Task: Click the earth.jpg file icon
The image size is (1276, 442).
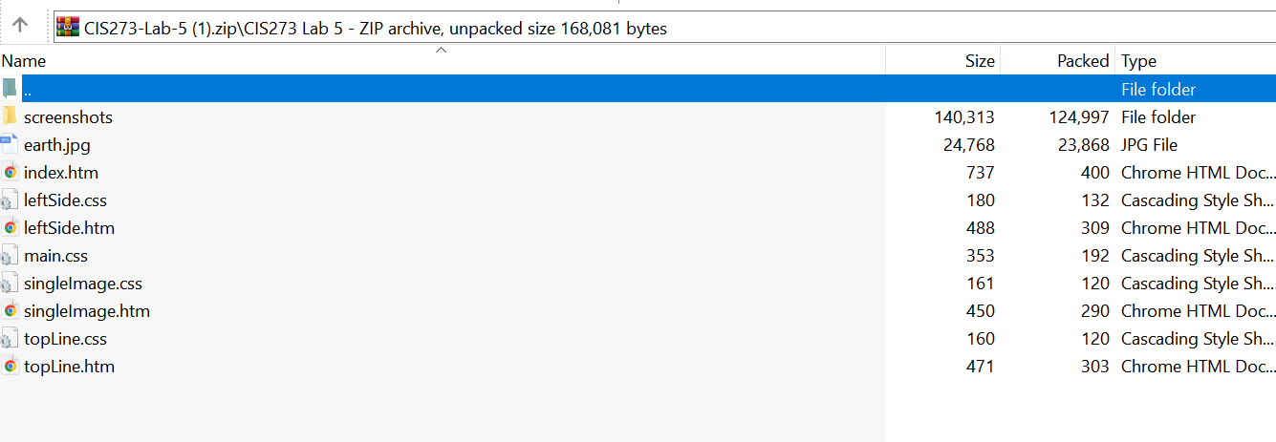Action: click(10, 145)
